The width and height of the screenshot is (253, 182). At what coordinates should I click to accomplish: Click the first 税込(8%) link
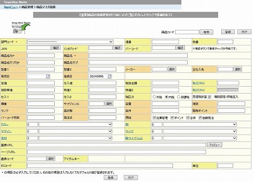coord(199,83)
